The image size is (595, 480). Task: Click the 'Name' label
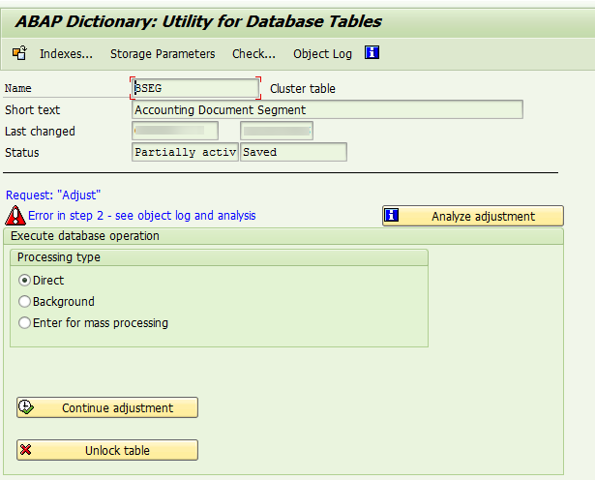17,88
